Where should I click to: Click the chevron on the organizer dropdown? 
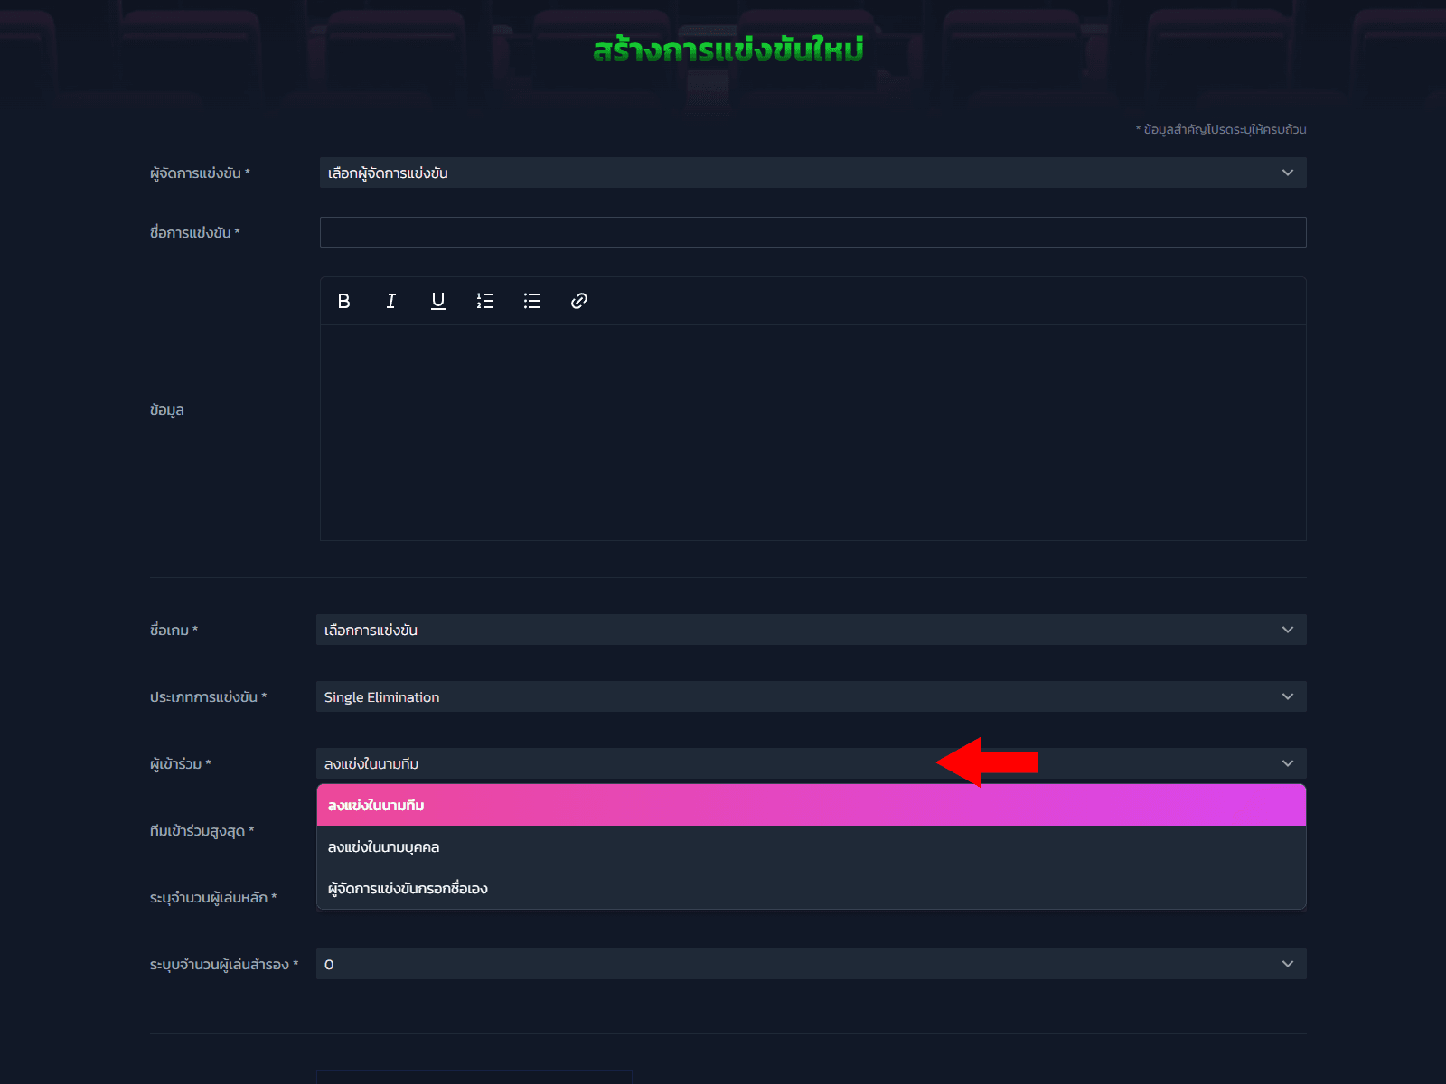[x=1288, y=173]
